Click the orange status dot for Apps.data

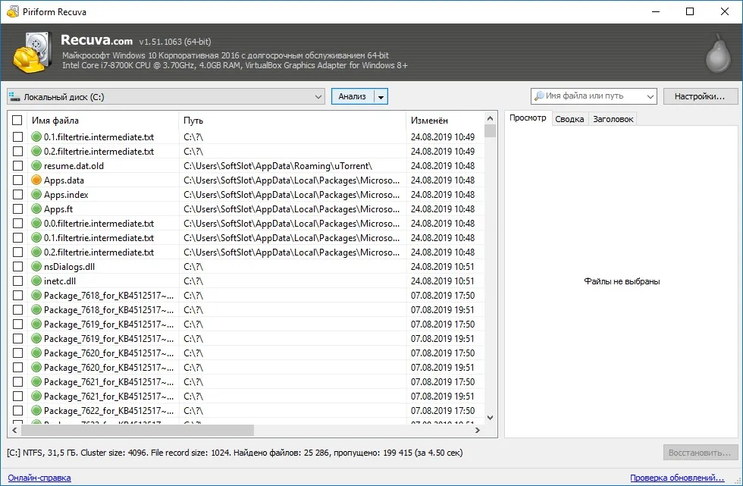pyautogui.click(x=36, y=180)
